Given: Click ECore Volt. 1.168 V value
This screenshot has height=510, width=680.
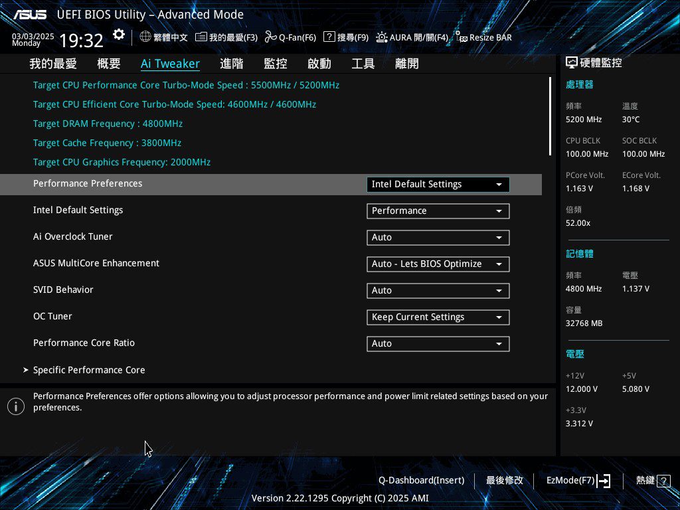Looking at the screenshot, I should [x=636, y=189].
